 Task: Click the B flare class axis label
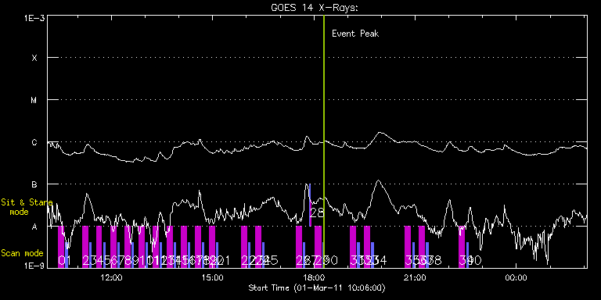[34, 185]
